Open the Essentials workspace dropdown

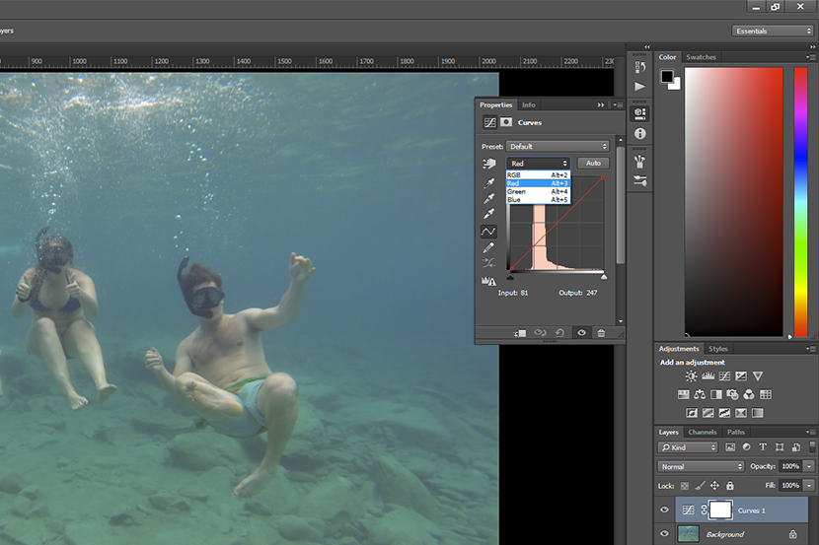click(x=773, y=31)
